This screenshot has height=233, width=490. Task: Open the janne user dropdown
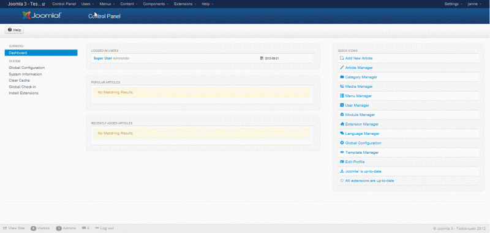pos(474,4)
